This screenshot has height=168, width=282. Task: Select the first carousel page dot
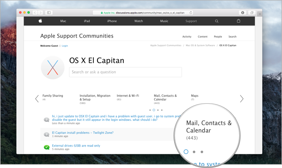click(x=150, y=110)
